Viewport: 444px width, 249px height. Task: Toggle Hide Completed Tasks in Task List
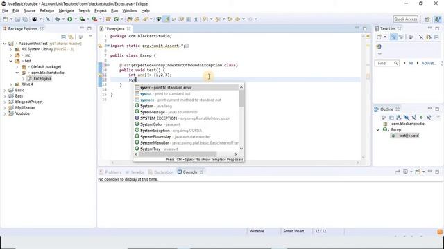[x=421, y=37]
